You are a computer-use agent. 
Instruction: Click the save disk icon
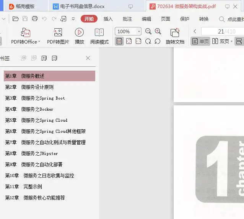(x=25, y=19)
